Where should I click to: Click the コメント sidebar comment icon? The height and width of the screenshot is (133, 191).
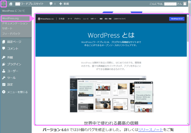click(4, 48)
